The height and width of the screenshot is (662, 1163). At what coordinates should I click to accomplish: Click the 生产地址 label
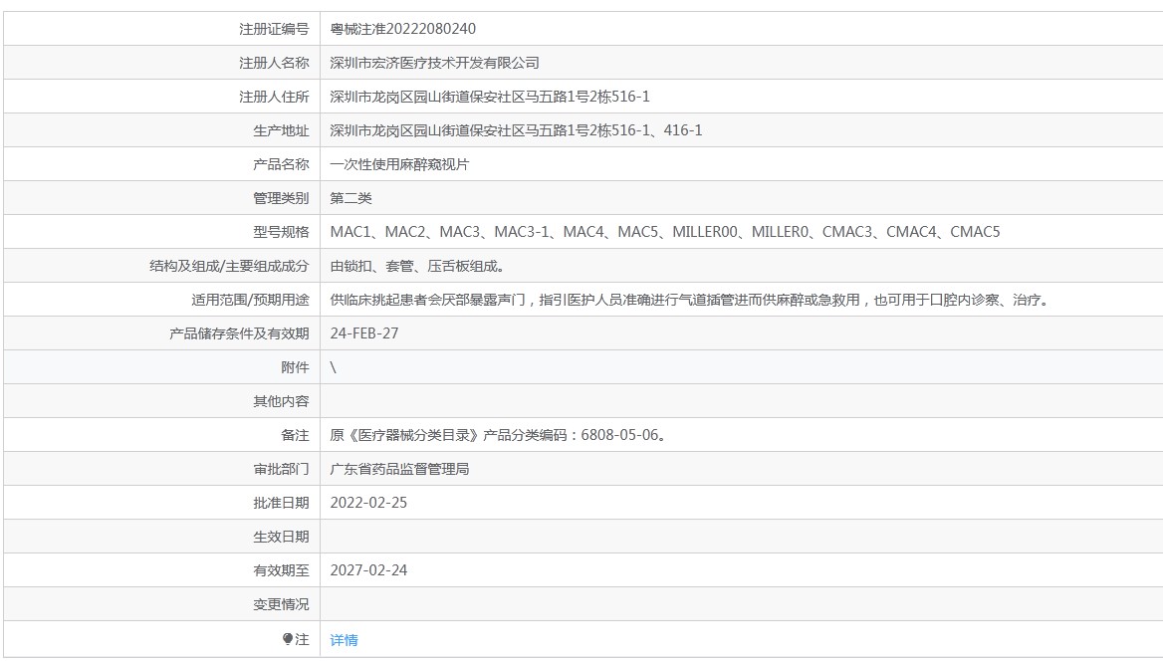click(281, 131)
